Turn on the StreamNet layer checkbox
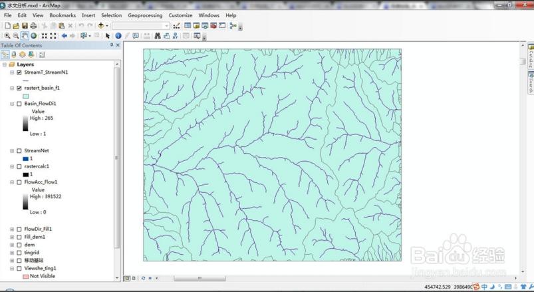The width and height of the screenshot is (534, 292). tap(19, 150)
